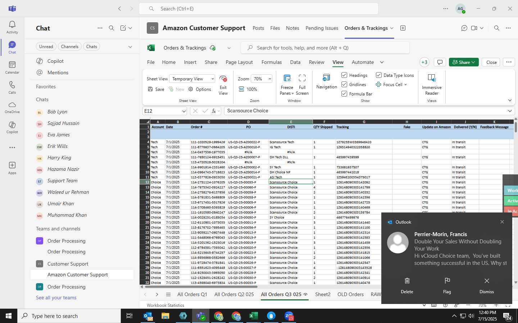
Task: Toggle the Data Type Icons checkbox
Action: [x=379, y=75]
